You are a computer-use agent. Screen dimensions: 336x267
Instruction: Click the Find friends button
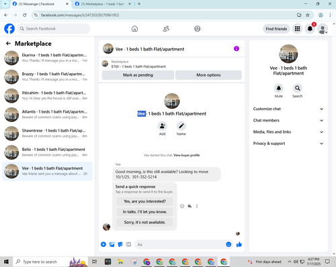[276, 29]
